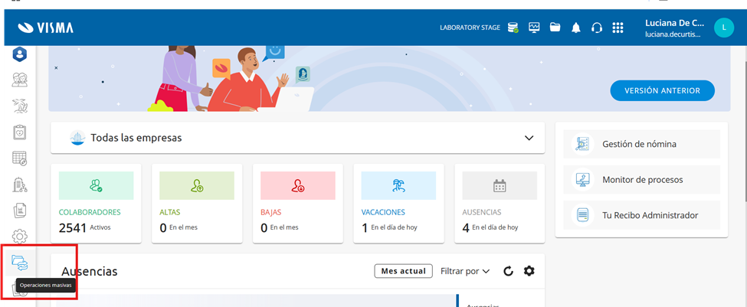The height and width of the screenshot is (307, 747).
Task: Click the BAJAS label
Action: pyautogui.click(x=271, y=212)
